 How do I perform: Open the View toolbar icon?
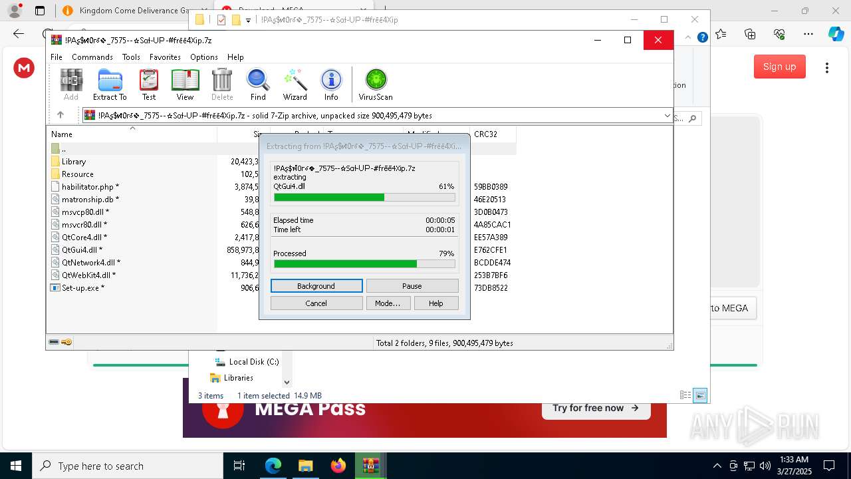point(185,84)
